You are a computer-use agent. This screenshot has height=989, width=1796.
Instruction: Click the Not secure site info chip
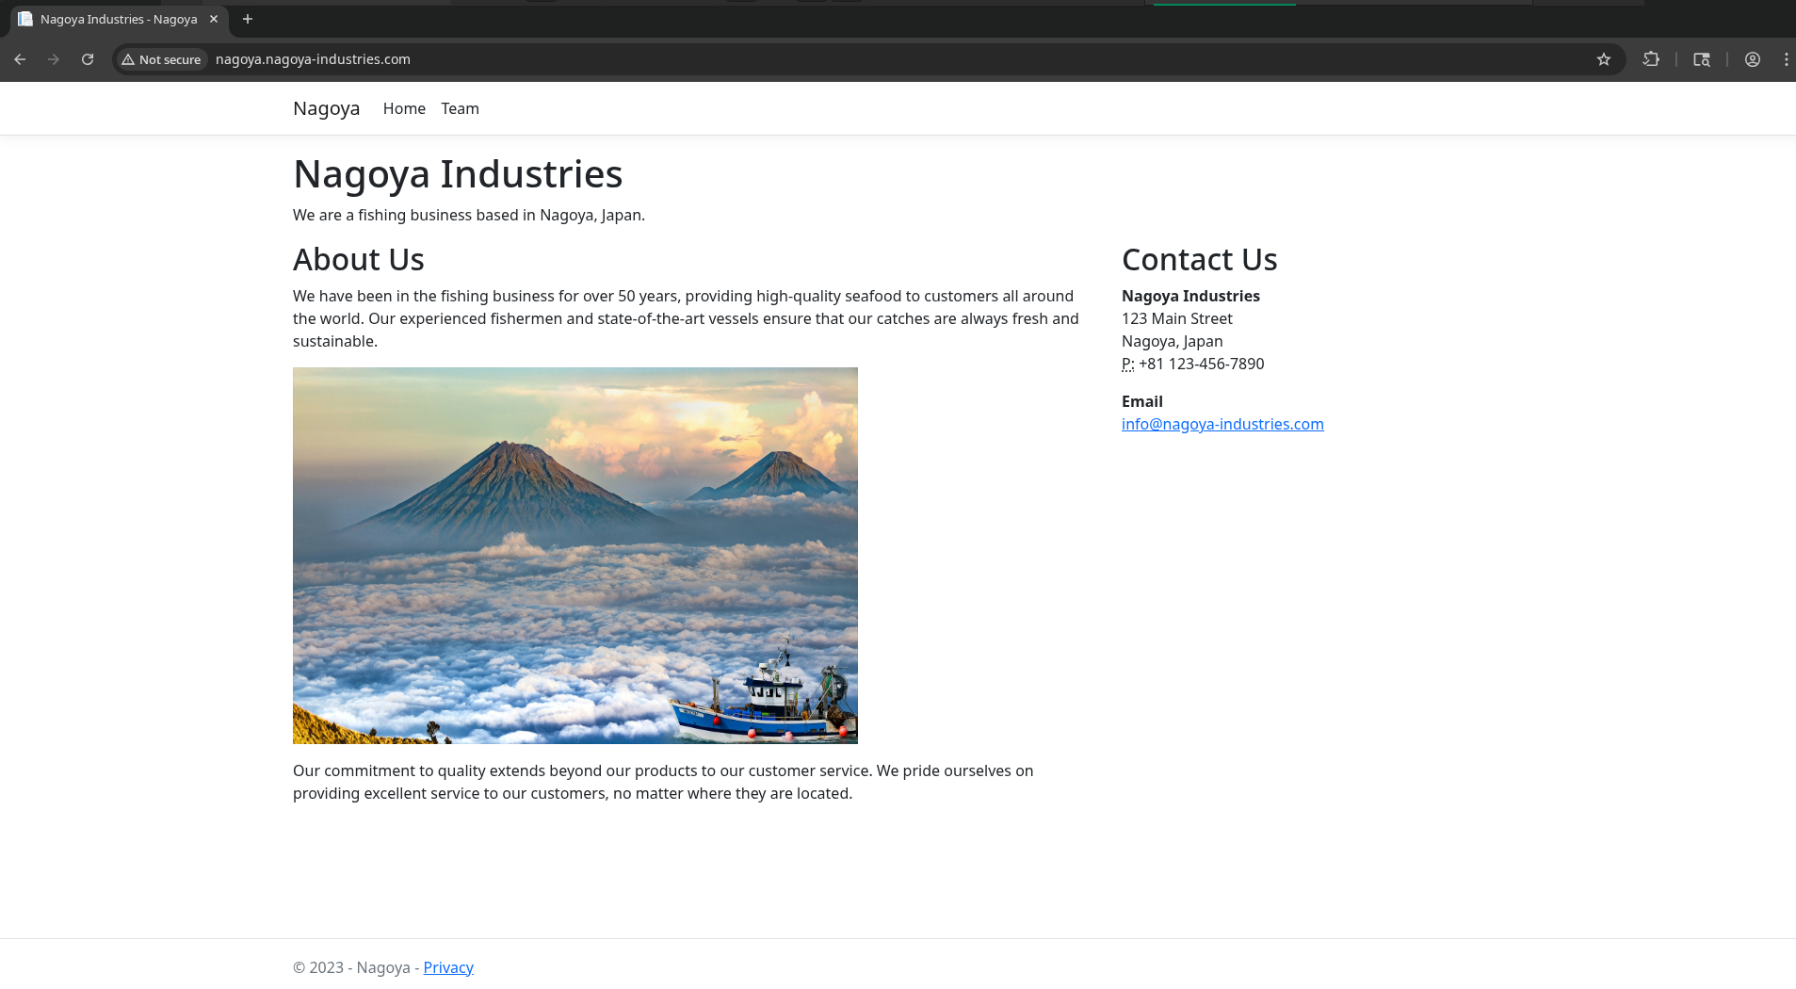pos(161,59)
